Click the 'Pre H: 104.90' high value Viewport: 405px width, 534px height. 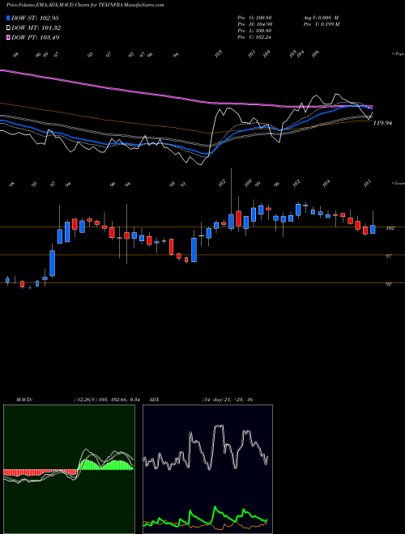[254, 24]
